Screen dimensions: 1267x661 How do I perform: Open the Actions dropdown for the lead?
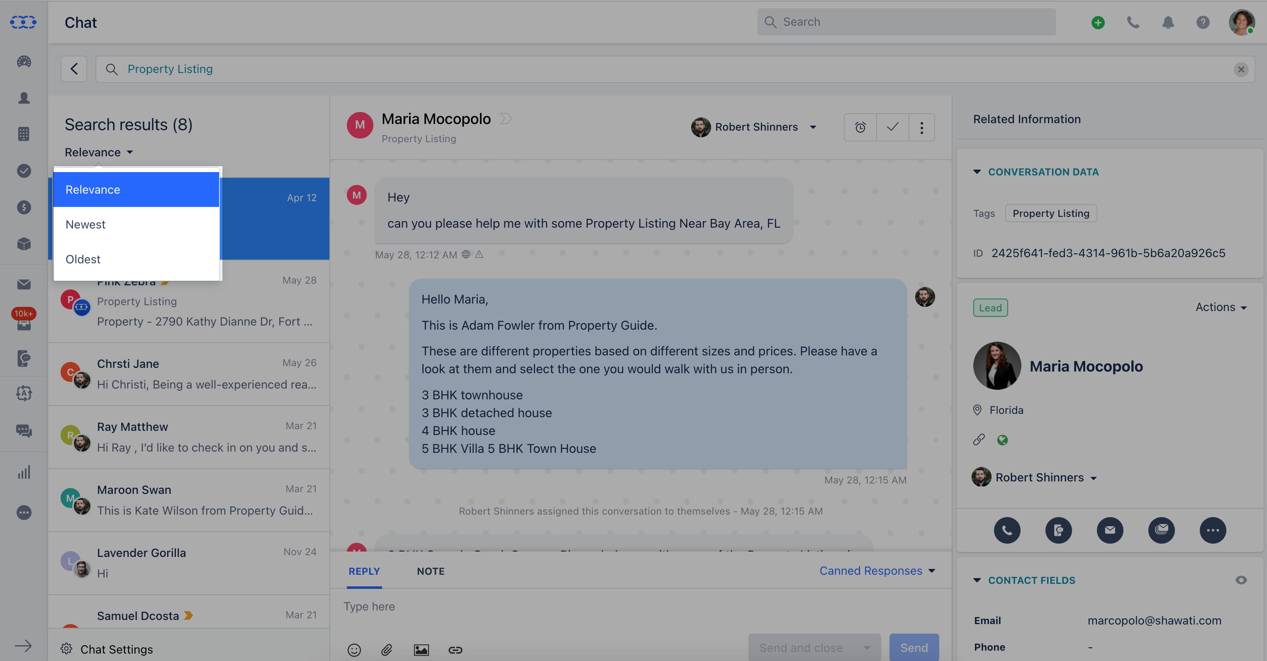click(1221, 307)
